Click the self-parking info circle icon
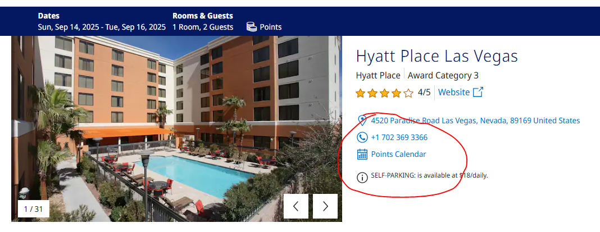The width and height of the screenshot is (600, 232). coord(362,177)
